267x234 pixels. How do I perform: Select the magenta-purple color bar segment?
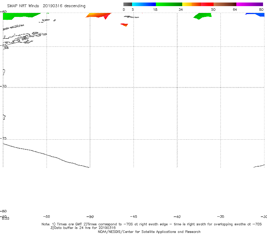tap(250, 4)
